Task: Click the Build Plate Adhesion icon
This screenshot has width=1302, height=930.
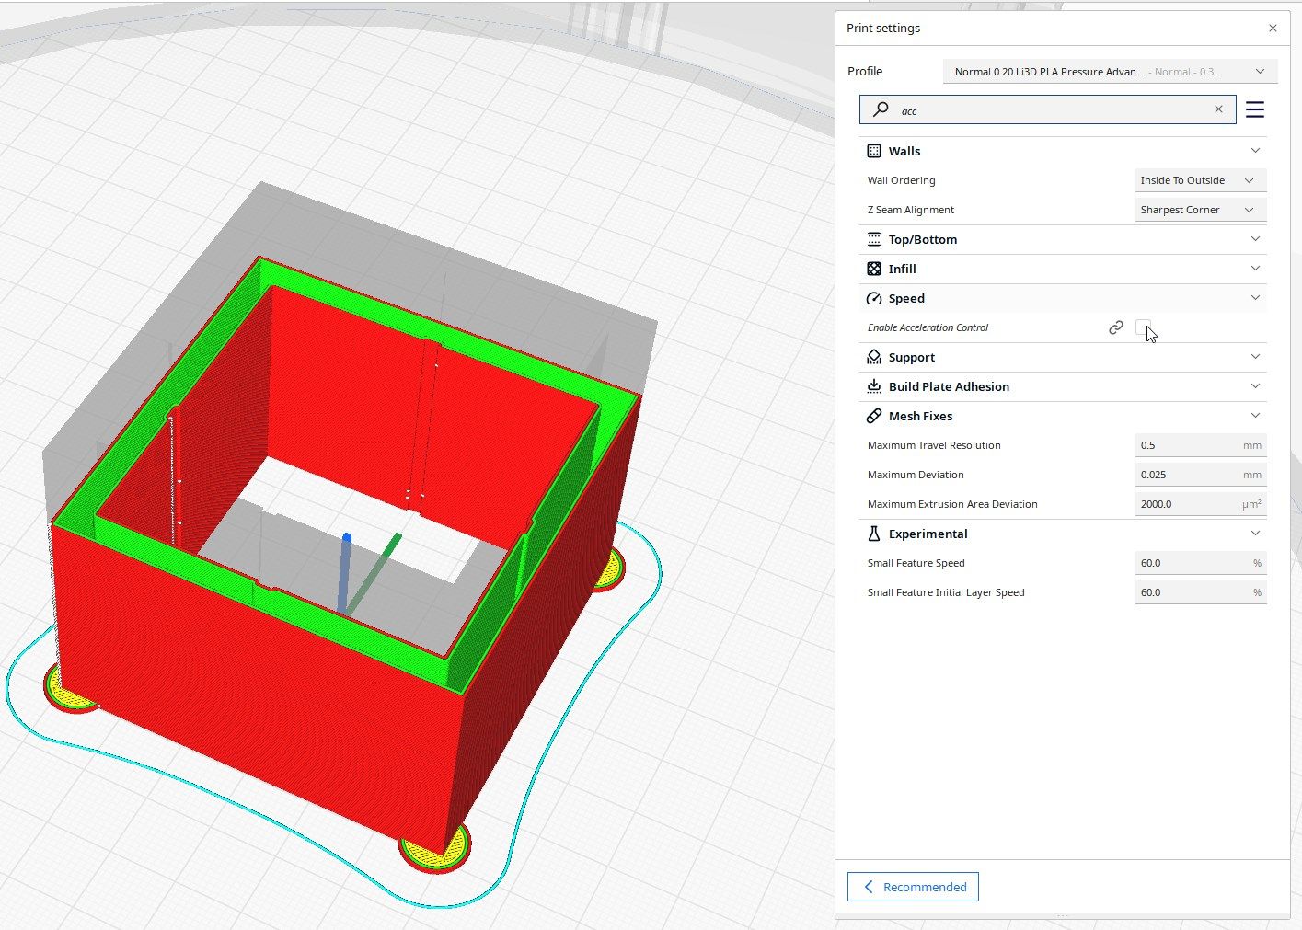Action: tap(874, 386)
